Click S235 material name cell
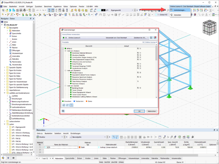The image size is (219, 164). (x=61, y=147)
